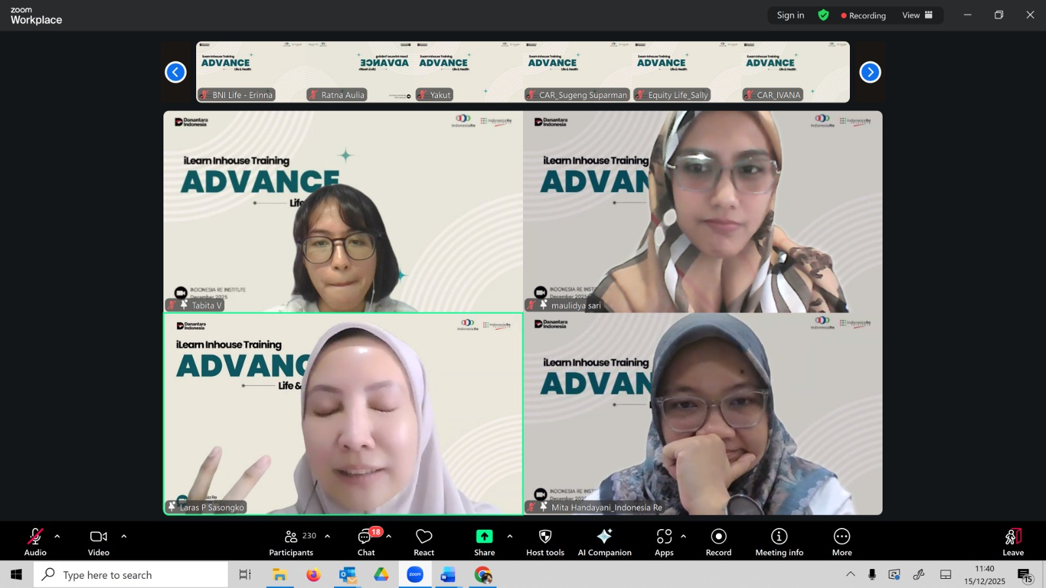Toggle the camera with Video button
1046x588 pixels.
click(x=99, y=542)
